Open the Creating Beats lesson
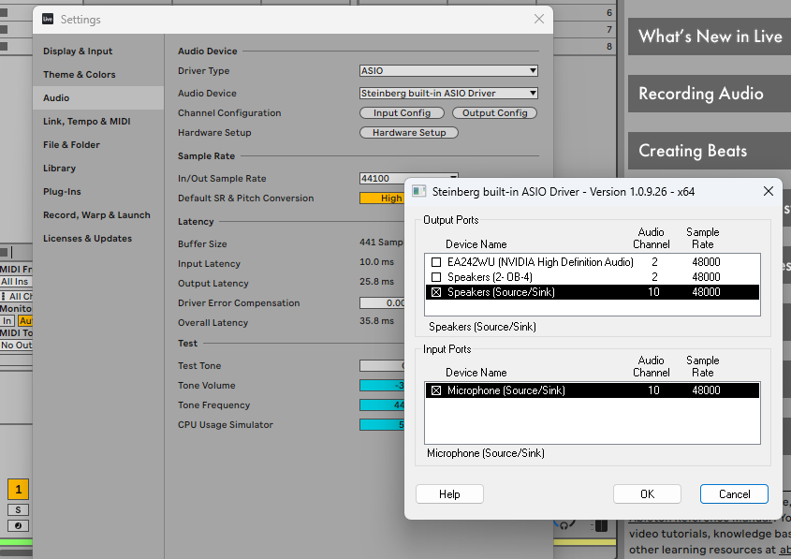The image size is (791, 559). click(x=710, y=151)
